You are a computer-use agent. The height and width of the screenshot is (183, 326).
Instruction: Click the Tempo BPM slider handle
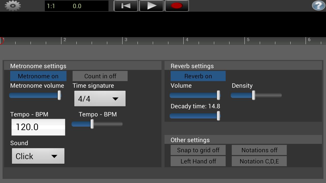click(92, 124)
